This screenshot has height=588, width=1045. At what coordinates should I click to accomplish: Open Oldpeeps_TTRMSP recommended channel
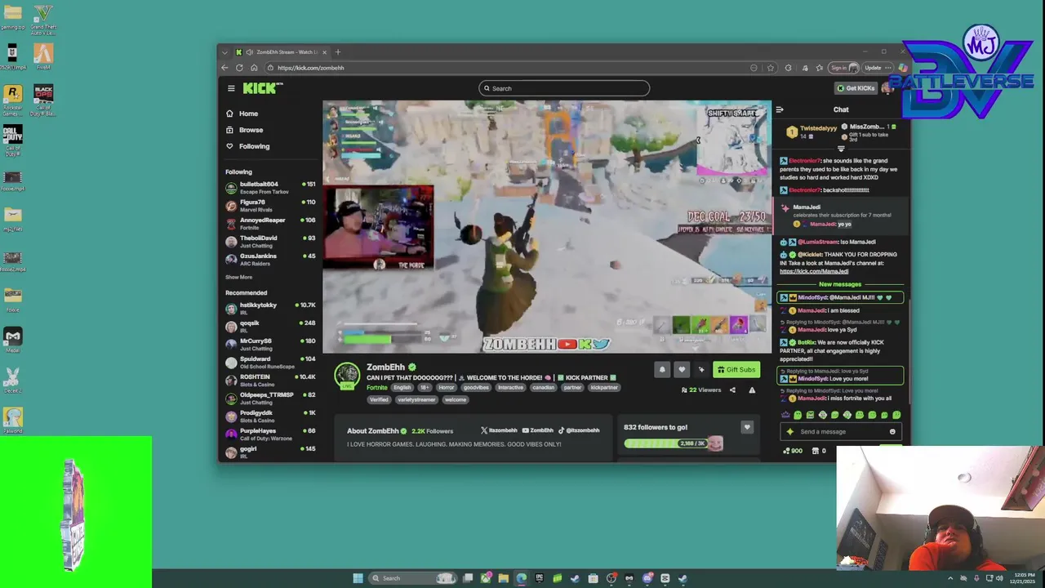point(270,399)
